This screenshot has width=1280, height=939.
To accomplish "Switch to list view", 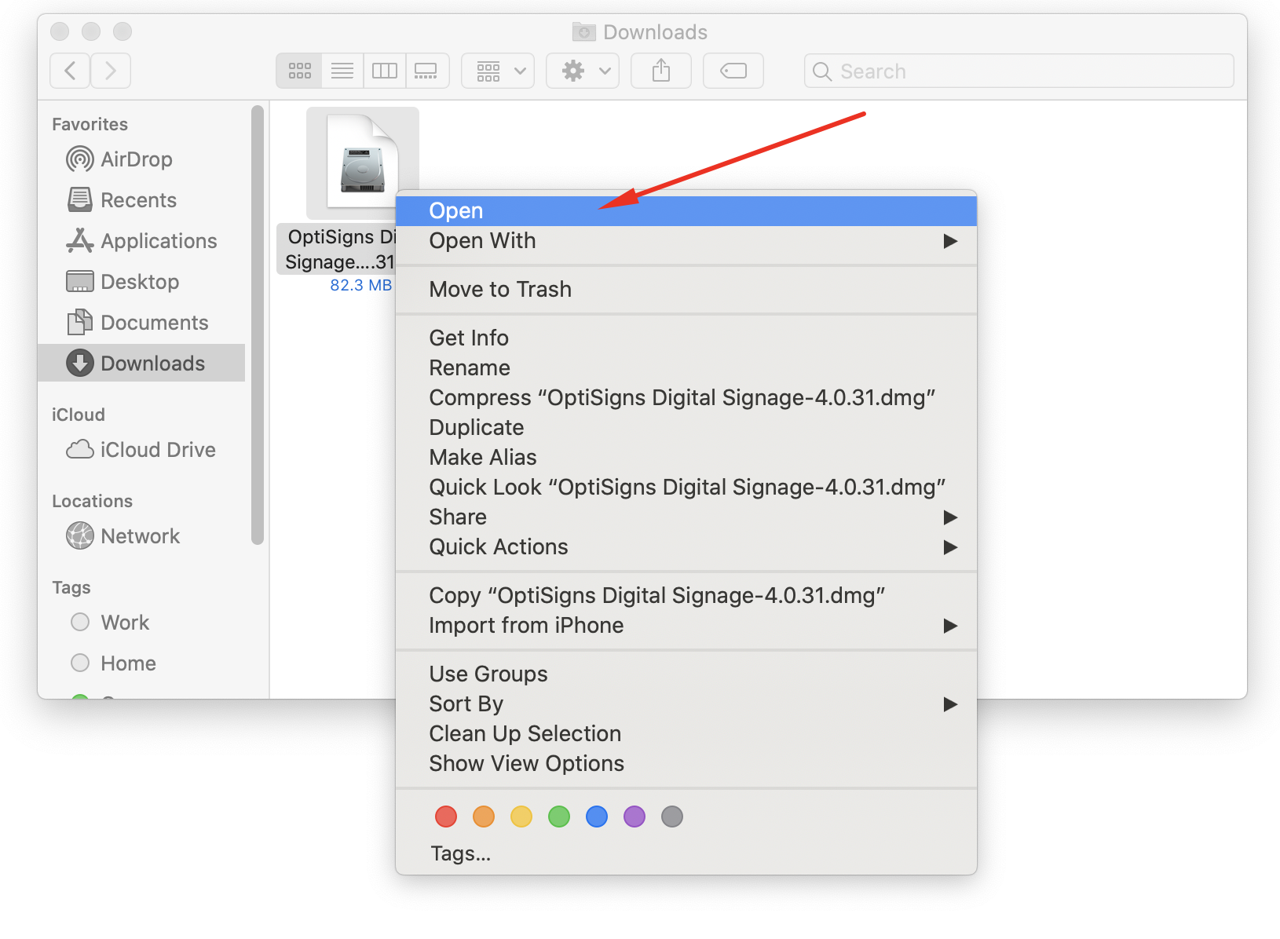I will 342,70.
